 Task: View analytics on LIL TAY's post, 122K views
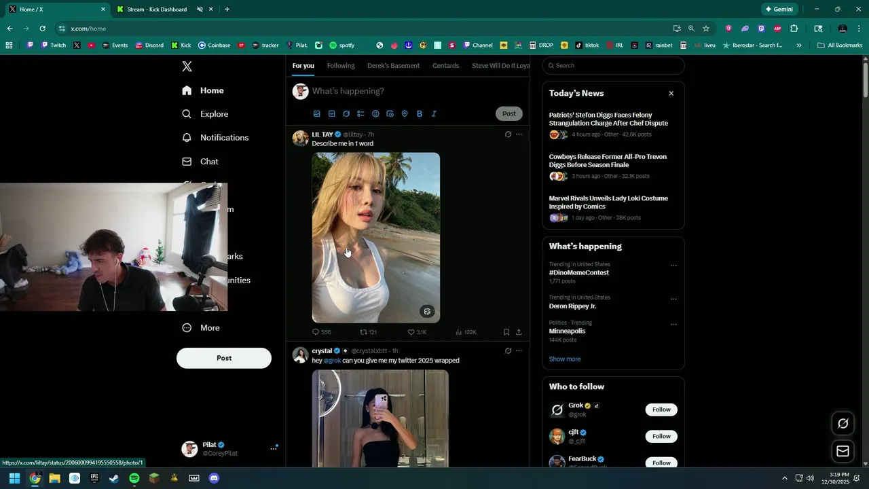click(x=466, y=332)
